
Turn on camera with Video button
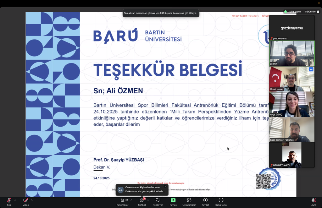tap(25, 200)
